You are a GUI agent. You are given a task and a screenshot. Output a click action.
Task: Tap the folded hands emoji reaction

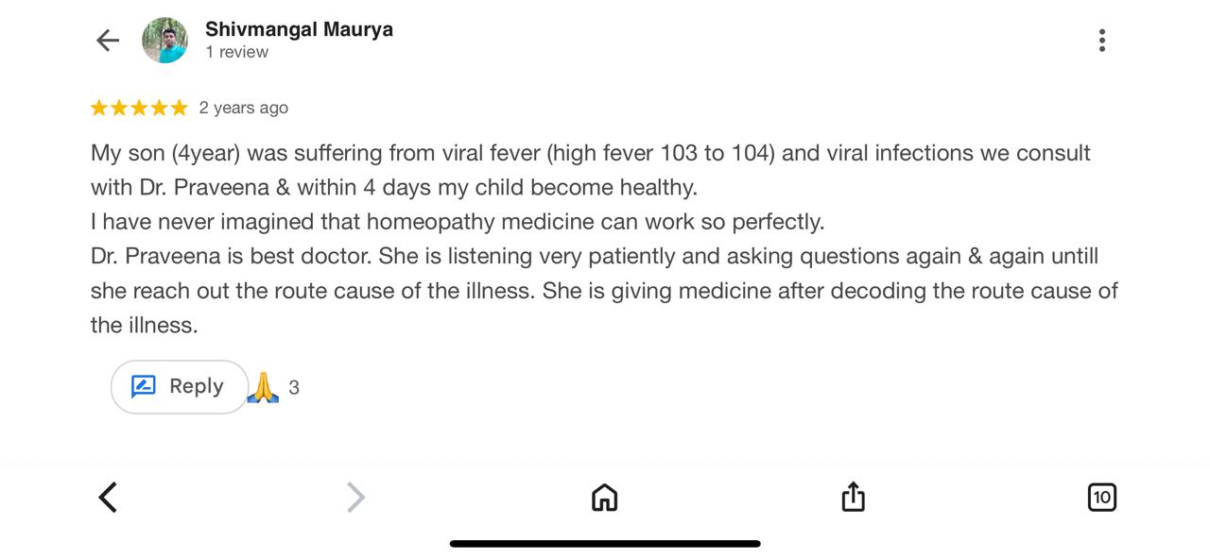point(263,387)
